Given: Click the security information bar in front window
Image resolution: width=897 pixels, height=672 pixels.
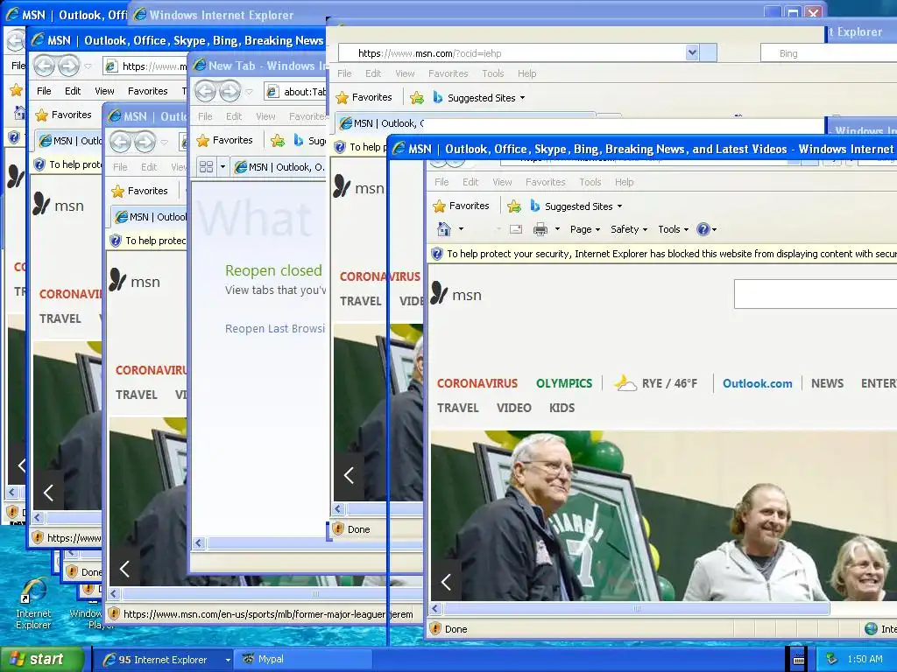Looking at the screenshot, I should click(x=662, y=254).
